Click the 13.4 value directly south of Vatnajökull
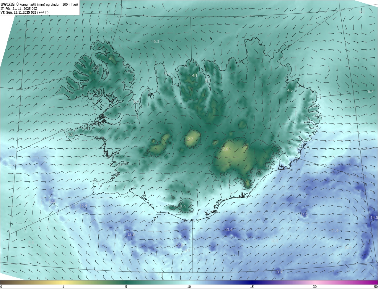 229,230
